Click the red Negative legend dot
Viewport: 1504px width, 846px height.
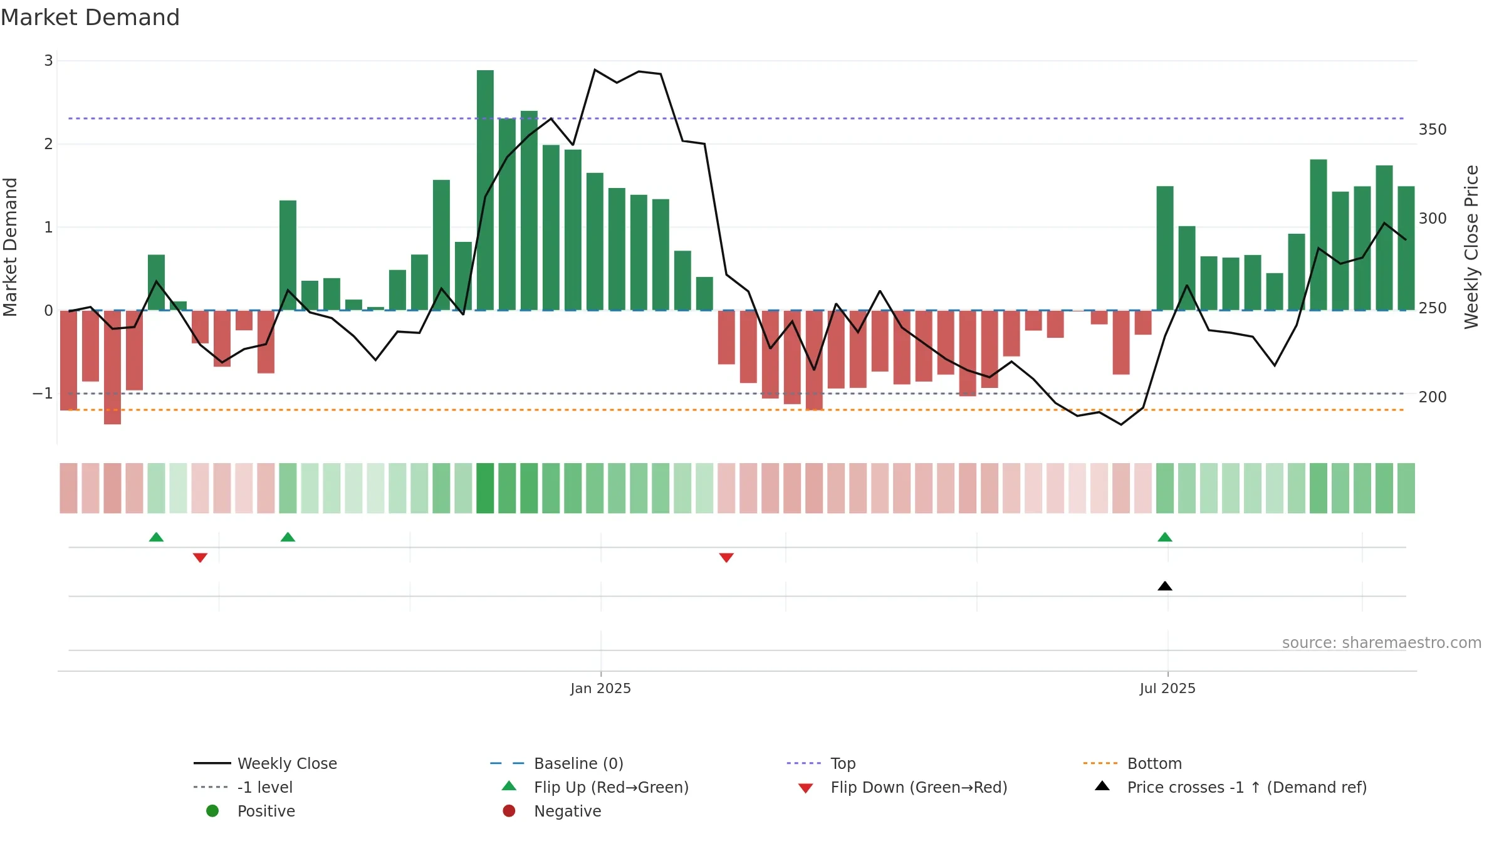(x=509, y=811)
